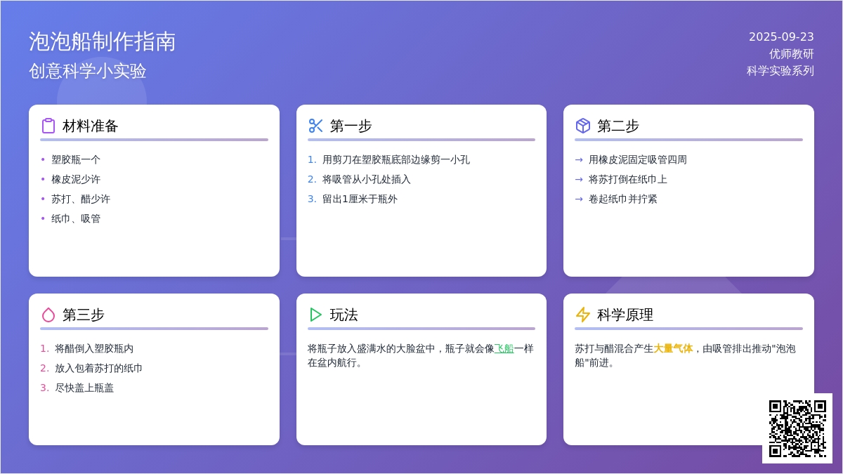Click the play triangle icon beside 玩法
This screenshot has width=843, height=474.
pyautogui.click(x=315, y=315)
